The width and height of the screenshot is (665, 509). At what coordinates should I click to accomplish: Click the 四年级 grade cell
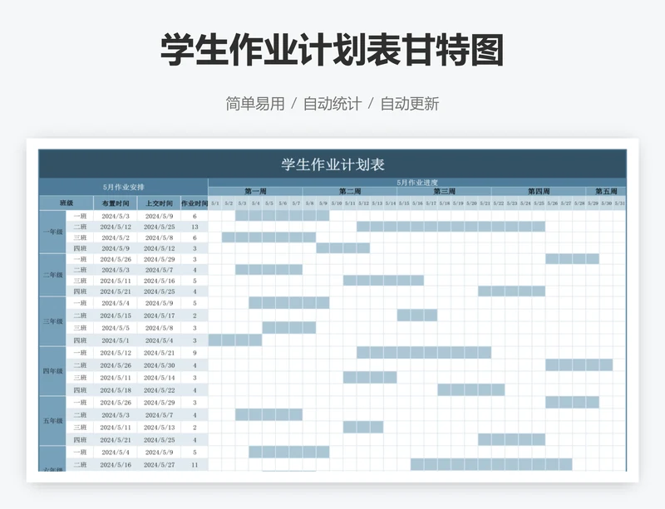pyautogui.click(x=52, y=371)
